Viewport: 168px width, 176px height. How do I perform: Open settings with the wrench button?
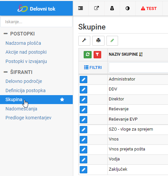84,41
